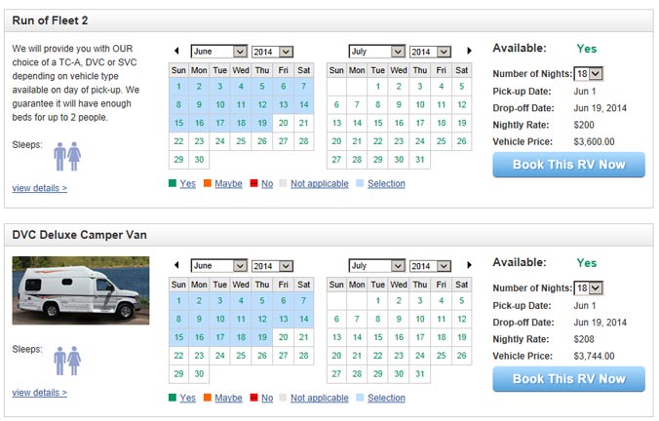Click green Yes color swatch in Run of Fleet 2 legend
This screenshot has width=659, height=421.
(x=173, y=183)
